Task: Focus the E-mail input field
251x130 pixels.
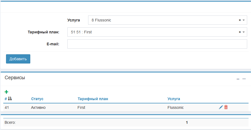Action: [157, 44]
